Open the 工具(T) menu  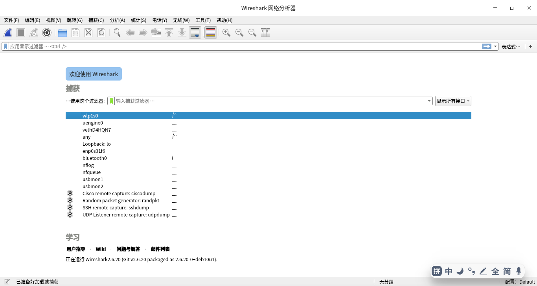pos(203,20)
